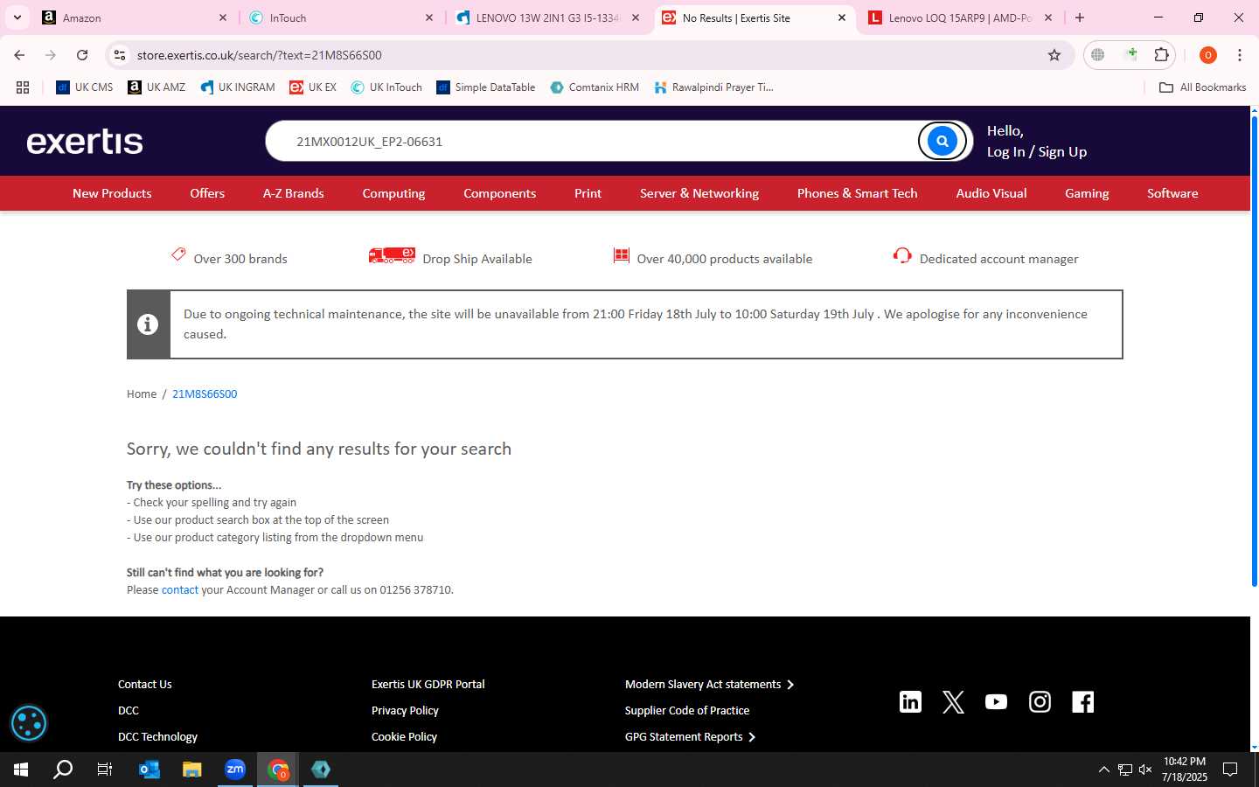Image resolution: width=1259 pixels, height=787 pixels.
Task: Open the Chrome profile avatar
Action: 1208,55
